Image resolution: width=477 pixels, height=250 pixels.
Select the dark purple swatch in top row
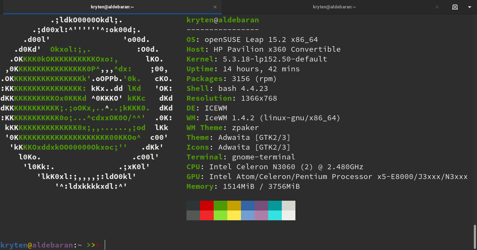point(261,206)
